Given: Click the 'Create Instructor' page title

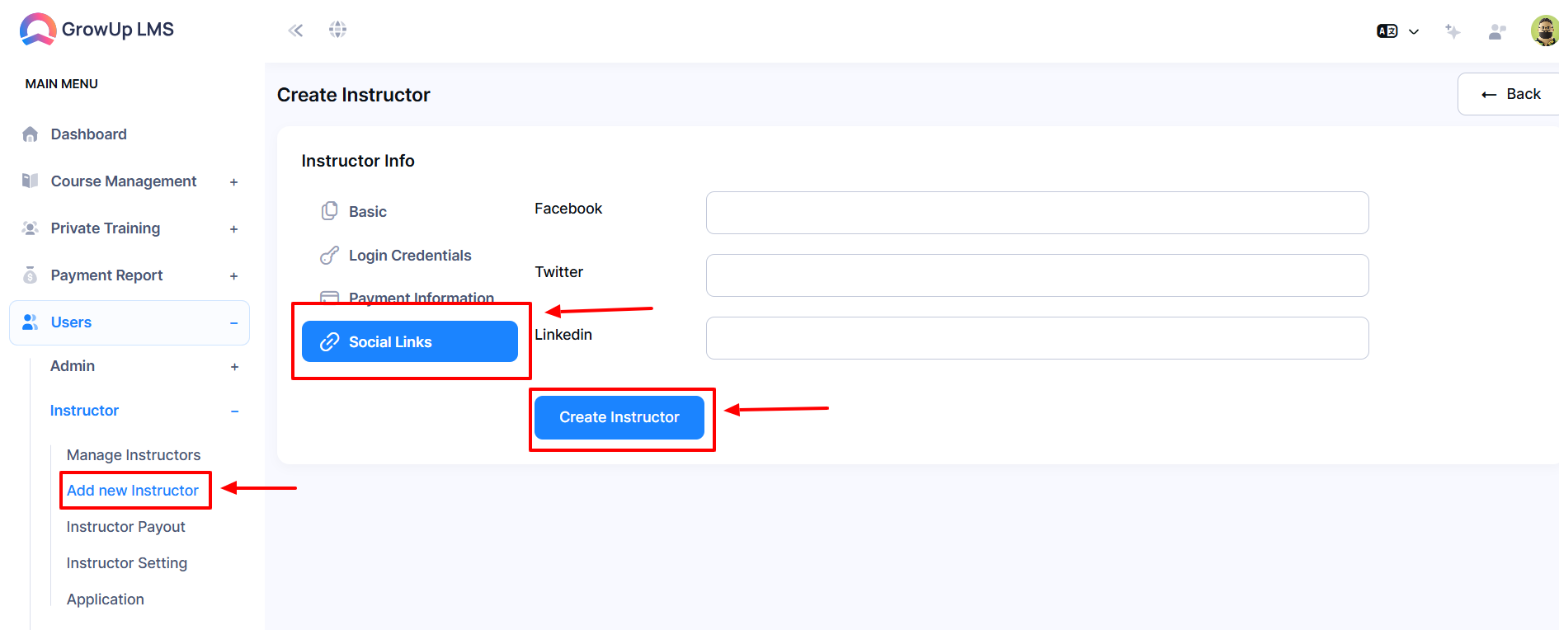Looking at the screenshot, I should (x=354, y=95).
